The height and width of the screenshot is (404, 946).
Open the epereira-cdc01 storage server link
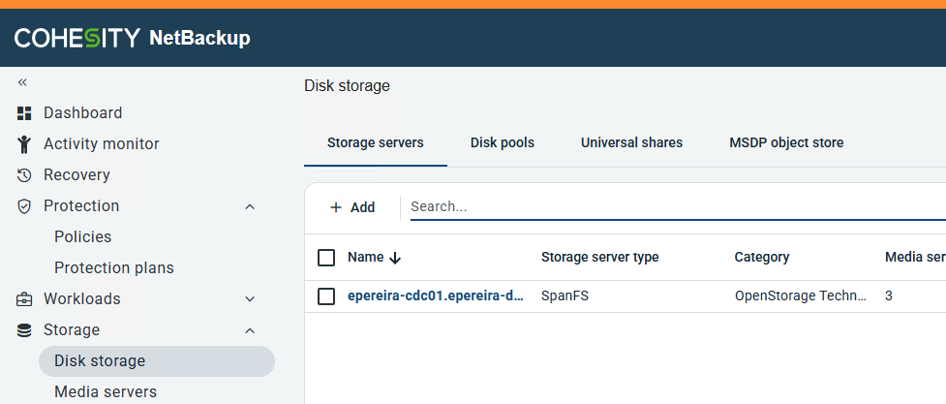point(436,296)
